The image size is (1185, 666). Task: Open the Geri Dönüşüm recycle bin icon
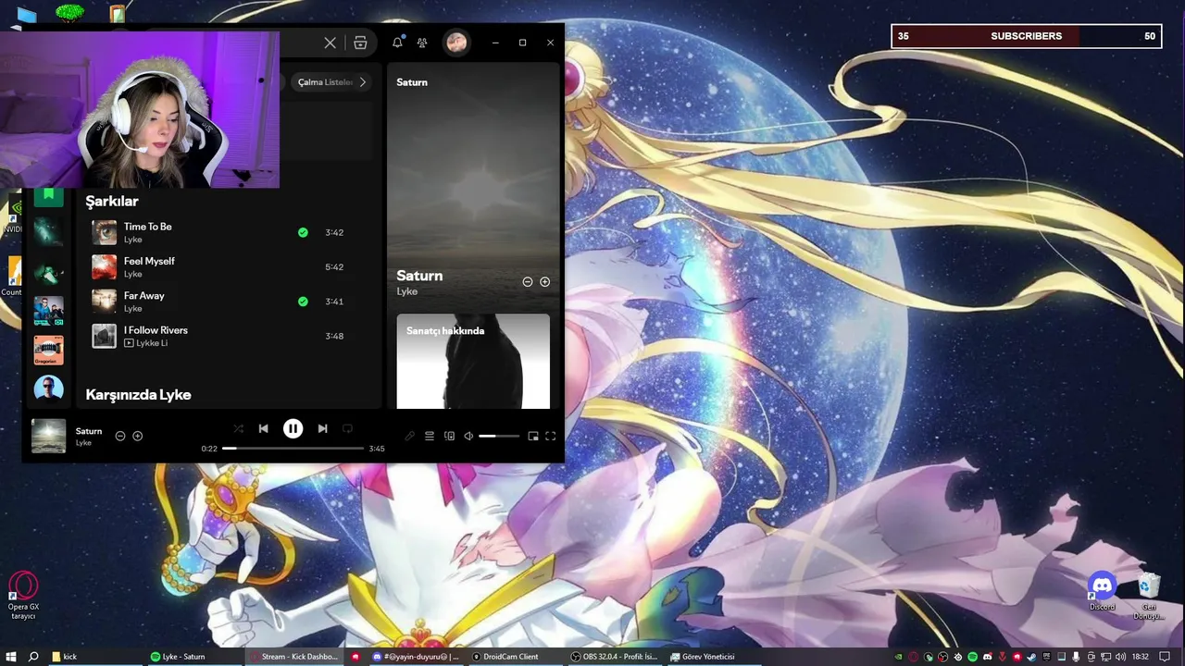click(x=1149, y=596)
